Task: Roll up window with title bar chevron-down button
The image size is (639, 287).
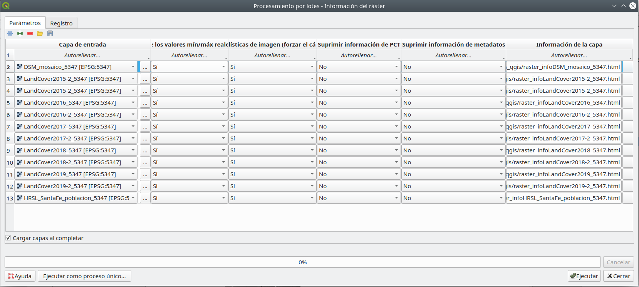Action: [614, 6]
